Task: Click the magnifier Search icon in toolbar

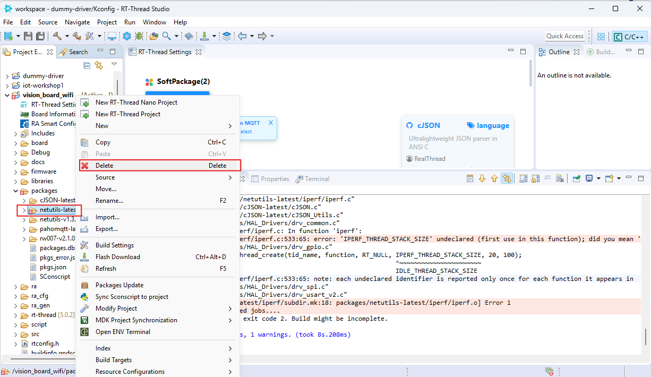Action: click(167, 36)
